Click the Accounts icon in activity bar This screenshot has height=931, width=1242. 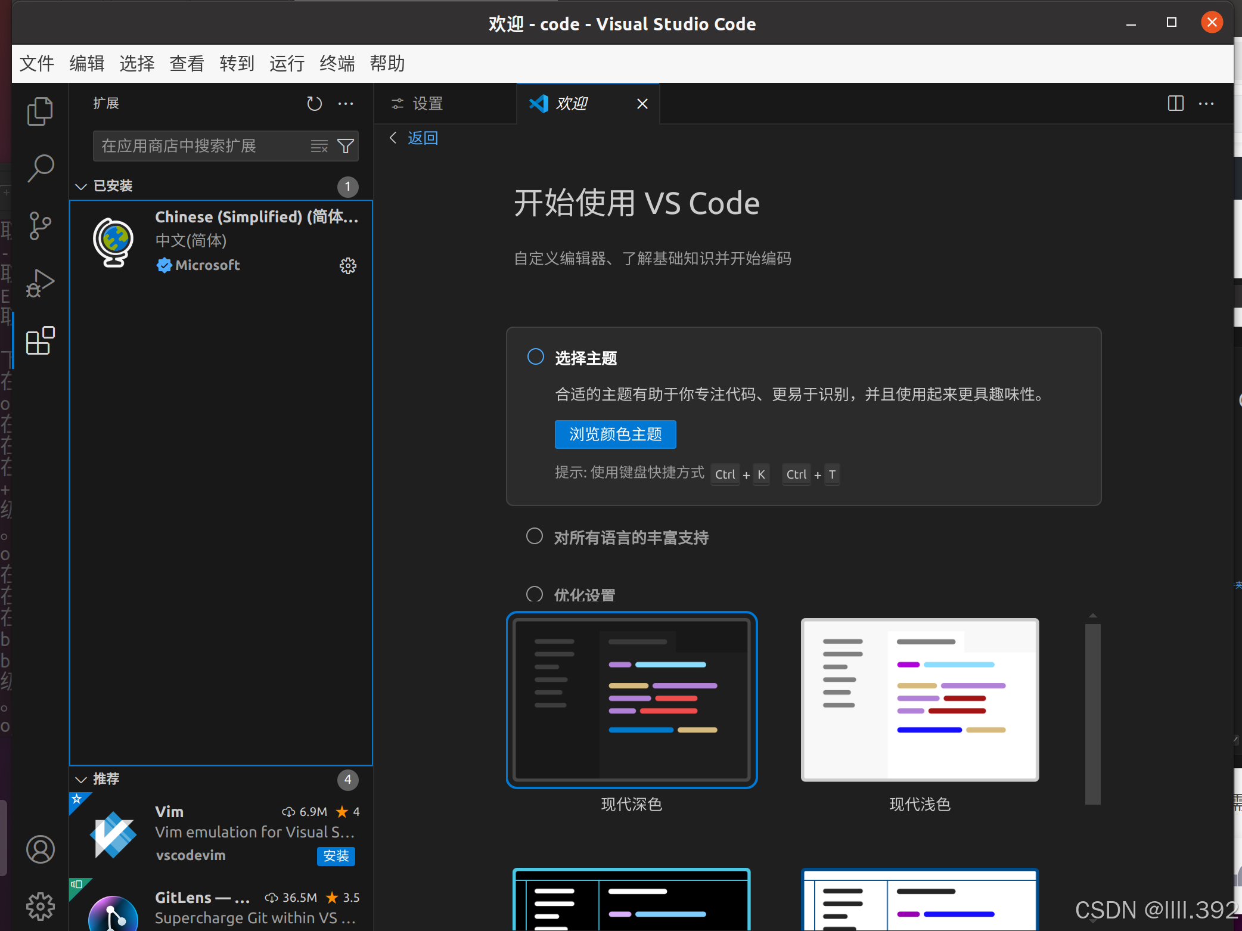[40, 849]
